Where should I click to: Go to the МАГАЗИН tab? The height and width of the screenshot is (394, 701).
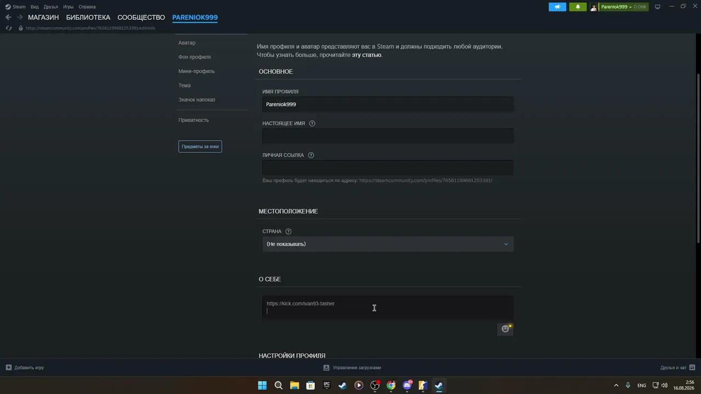point(43,18)
